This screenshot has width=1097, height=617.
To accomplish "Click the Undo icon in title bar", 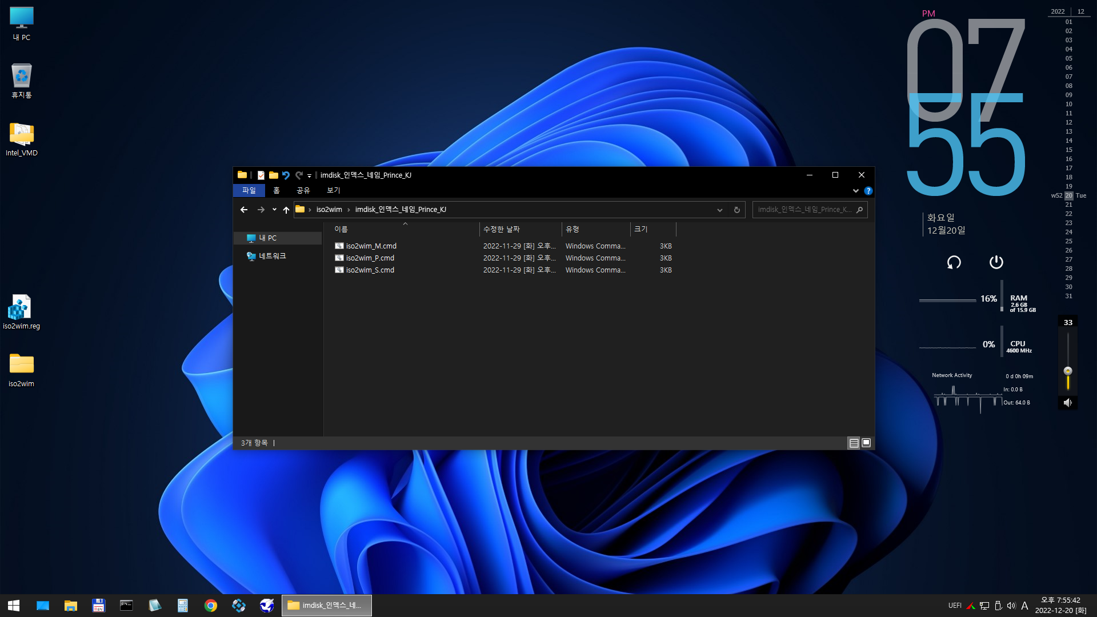I will click(x=286, y=175).
